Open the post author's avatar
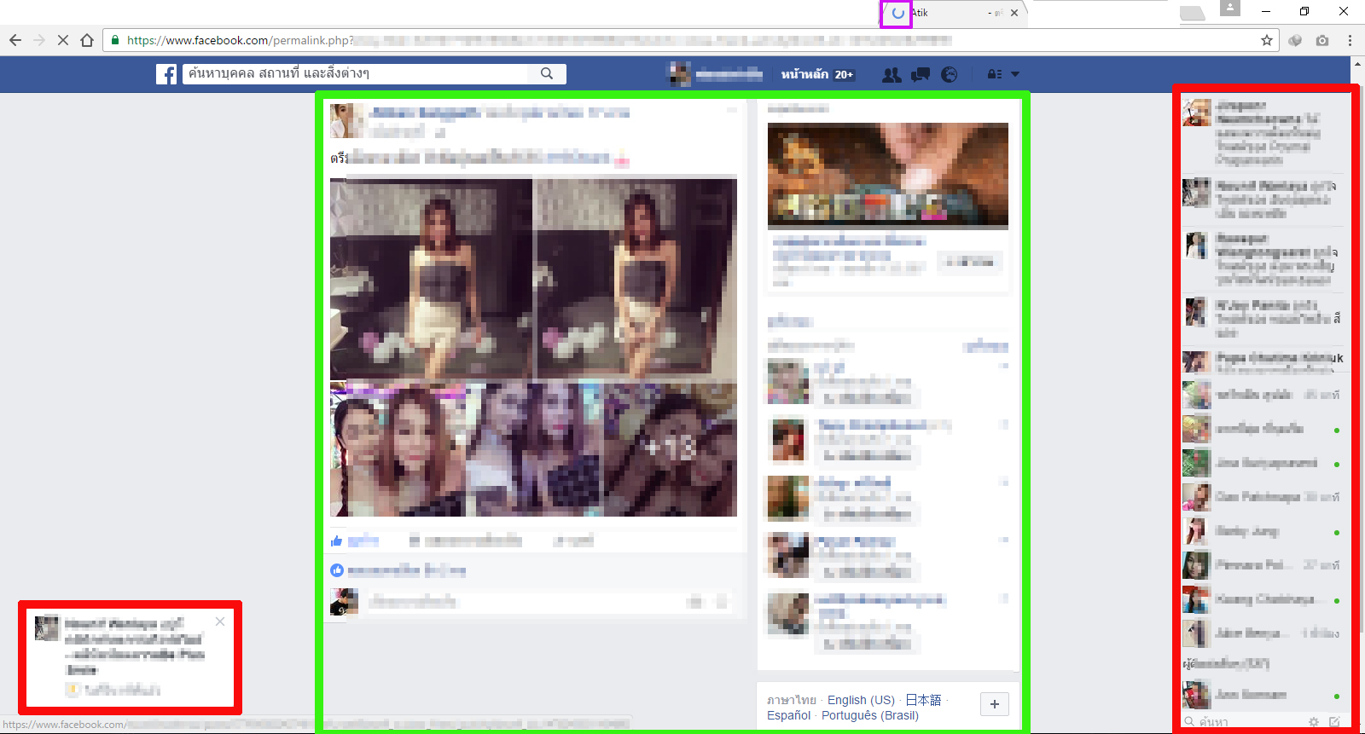This screenshot has width=1365, height=734. 347,121
